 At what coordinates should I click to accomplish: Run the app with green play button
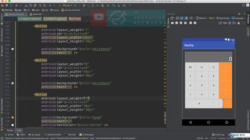(x=75, y=5)
